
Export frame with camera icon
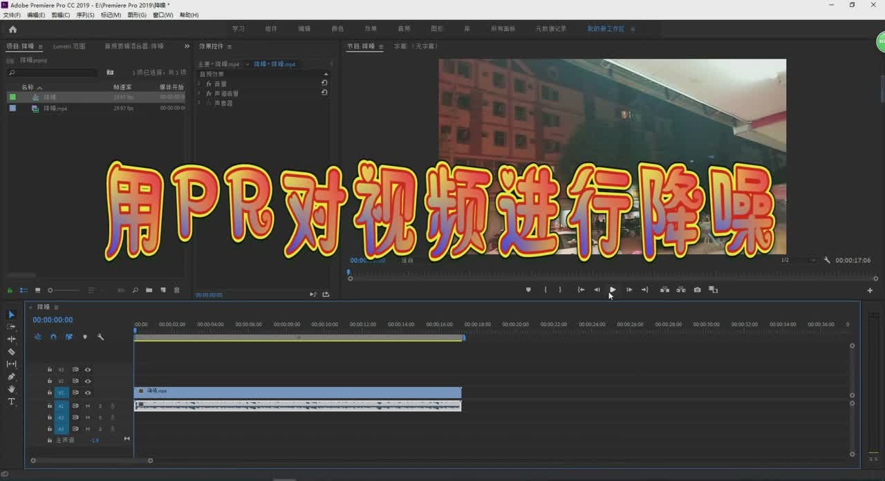point(697,290)
